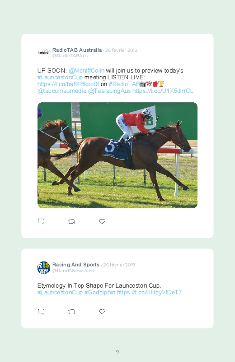Open the RadioTAB Australia avatar
The width and height of the screenshot is (235, 362).
pyautogui.click(x=43, y=52)
